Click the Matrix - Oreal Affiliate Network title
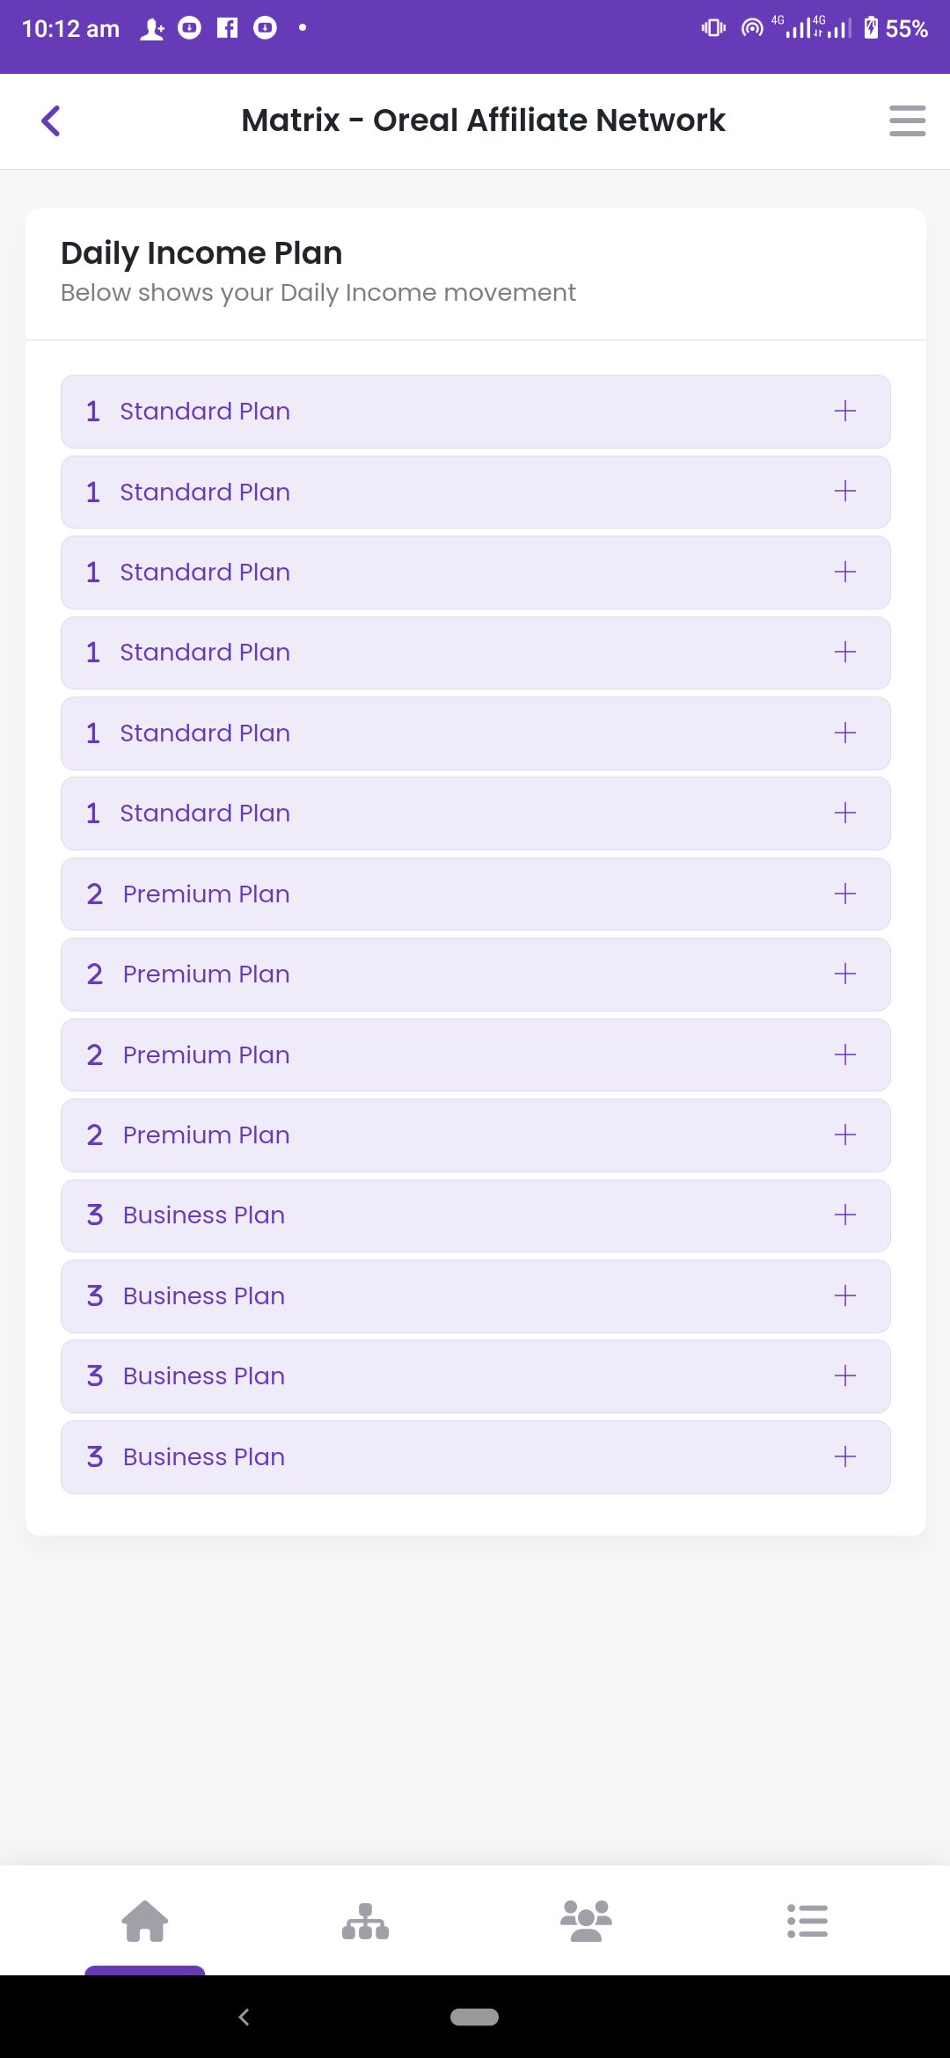The image size is (950, 2058). point(483,120)
